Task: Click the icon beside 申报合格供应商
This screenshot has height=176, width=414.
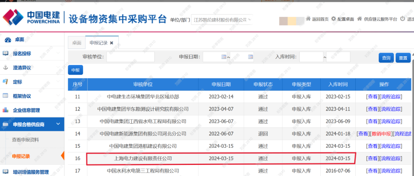Action: point(5,124)
